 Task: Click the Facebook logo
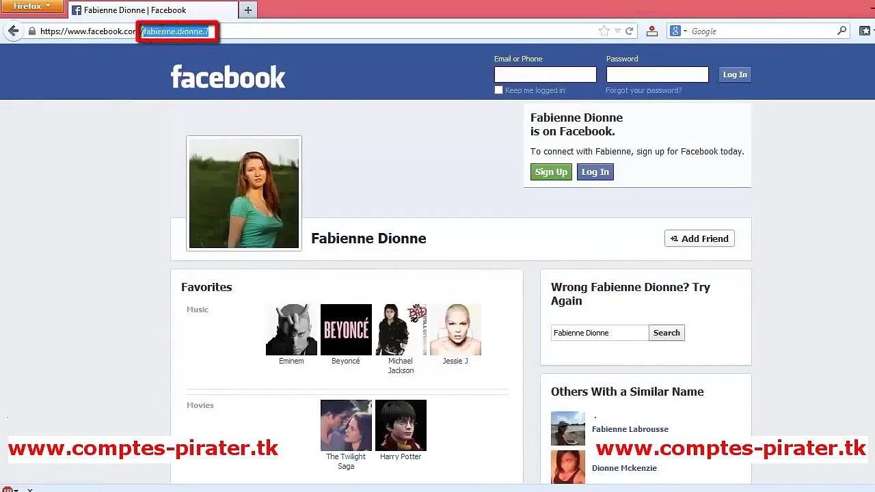[228, 77]
